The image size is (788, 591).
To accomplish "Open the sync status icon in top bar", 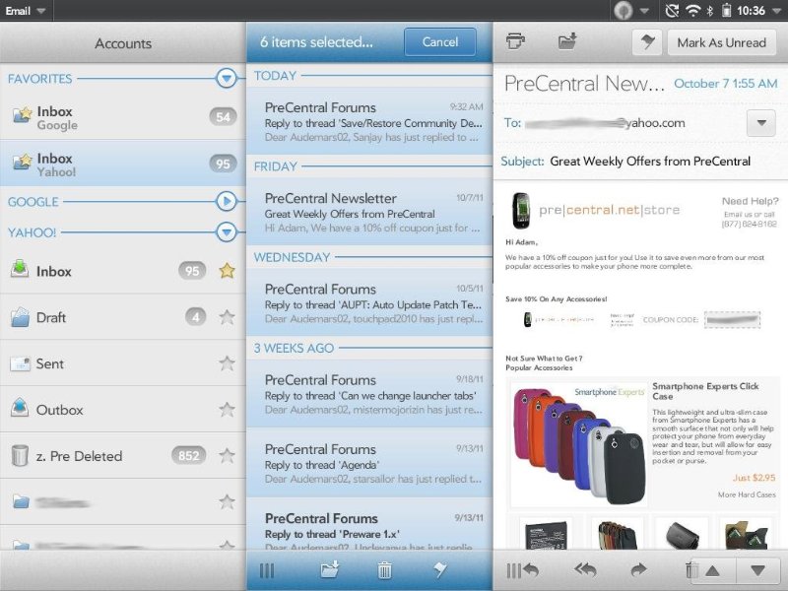I will pos(672,11).
